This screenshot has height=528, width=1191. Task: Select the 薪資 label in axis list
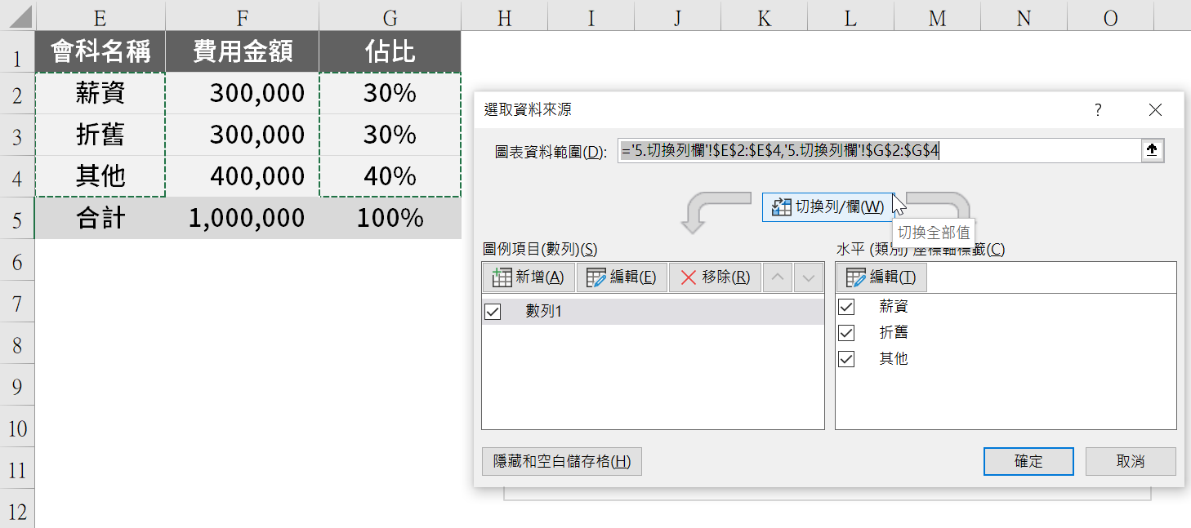[x=894, y=307]
